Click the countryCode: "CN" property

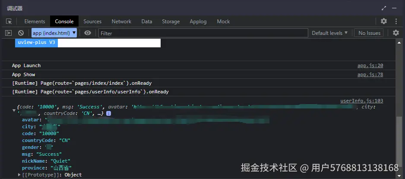[46, 140]
